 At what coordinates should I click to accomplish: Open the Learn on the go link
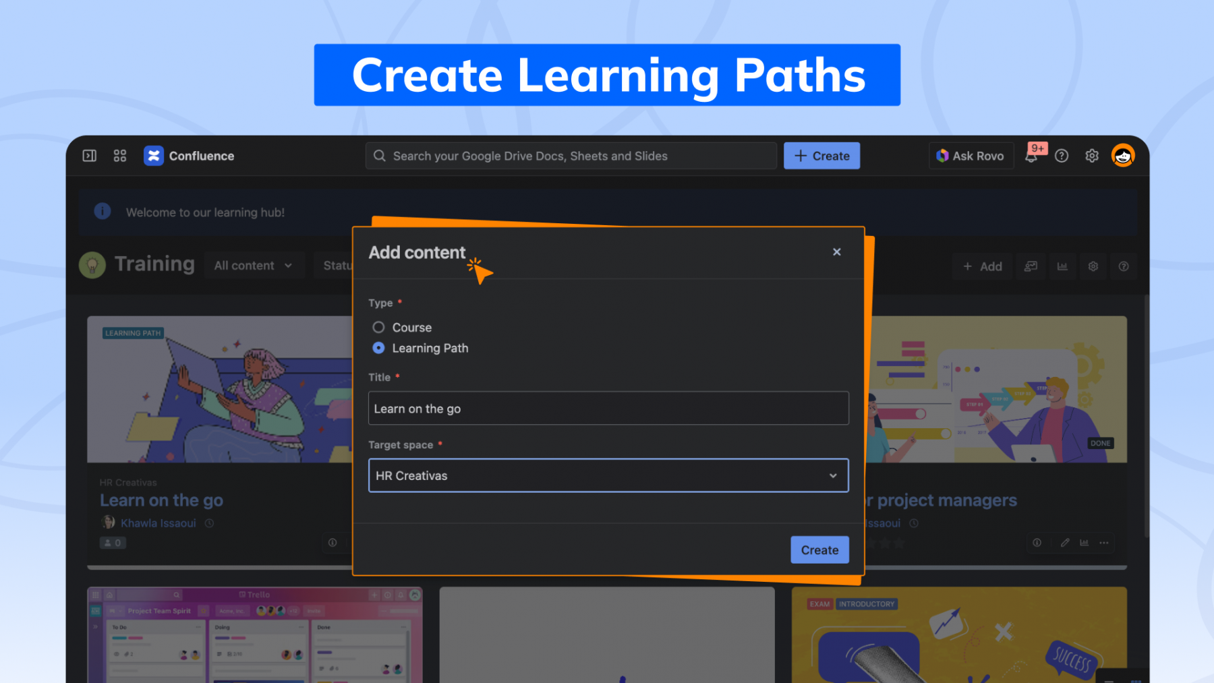161,500
